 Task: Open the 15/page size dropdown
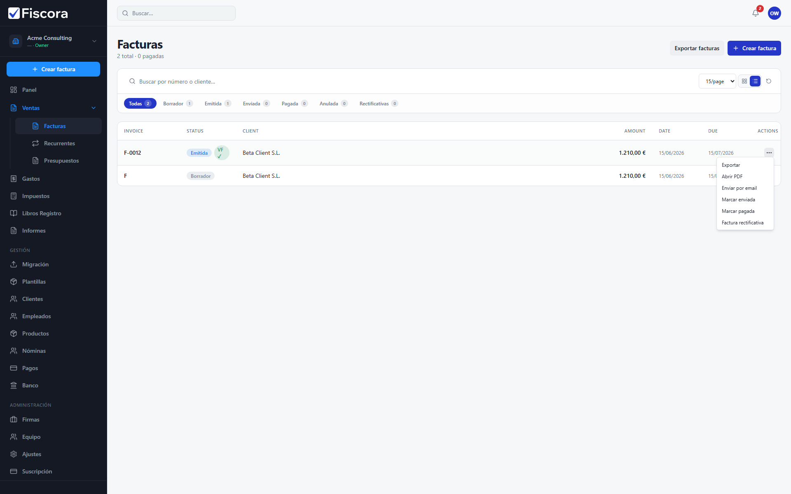[717, 82]
